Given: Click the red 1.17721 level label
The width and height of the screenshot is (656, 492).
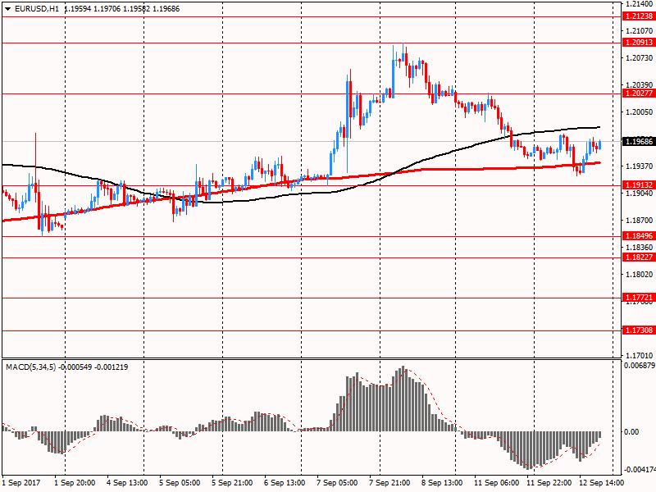Looking at the screenshot, I should pos(639,298).
